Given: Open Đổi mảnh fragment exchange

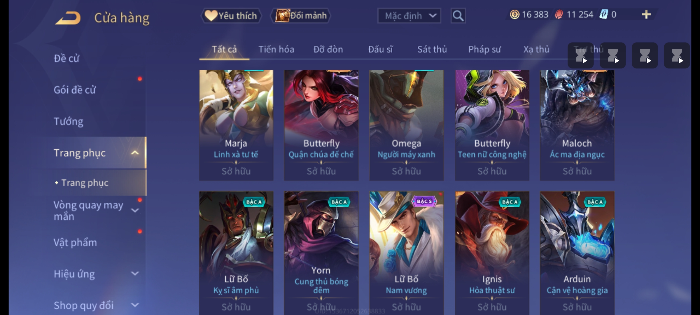Looking at the screenshot, I should (301, 16).
